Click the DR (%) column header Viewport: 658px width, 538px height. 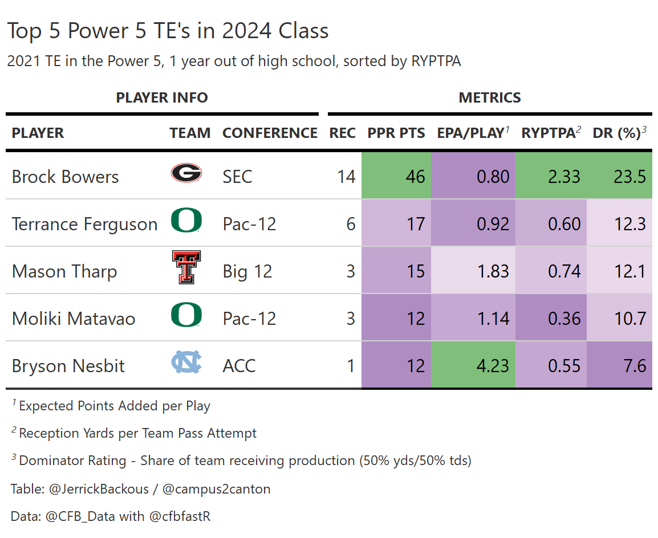tap(616, 133)
